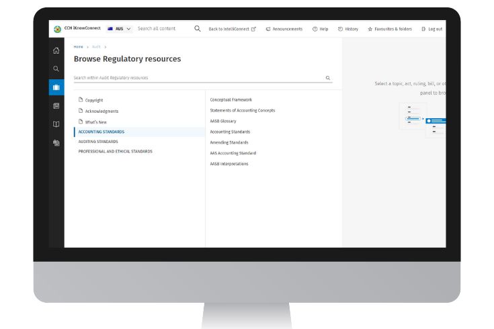Open the bottom documents icon in sidebar
This screenshot has width=494, height=329.
point(56,143)
